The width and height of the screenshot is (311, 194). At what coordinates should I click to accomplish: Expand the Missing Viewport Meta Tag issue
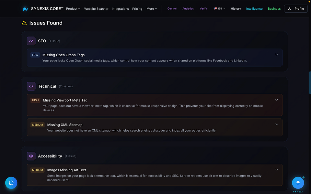coord(277,100)
